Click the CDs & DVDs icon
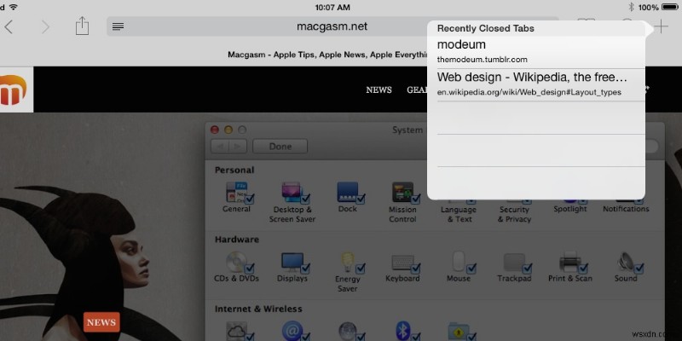 [236, 262]
